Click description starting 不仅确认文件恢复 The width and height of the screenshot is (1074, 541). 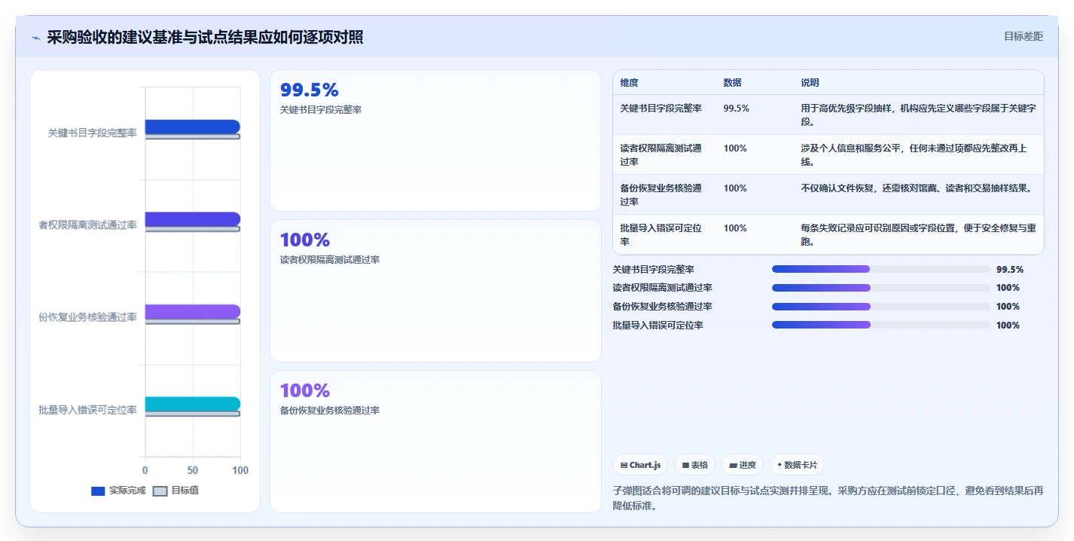pos(917,188)
